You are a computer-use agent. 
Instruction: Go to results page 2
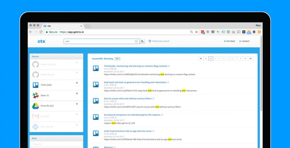pyautogui.click(x=215, y=59)
